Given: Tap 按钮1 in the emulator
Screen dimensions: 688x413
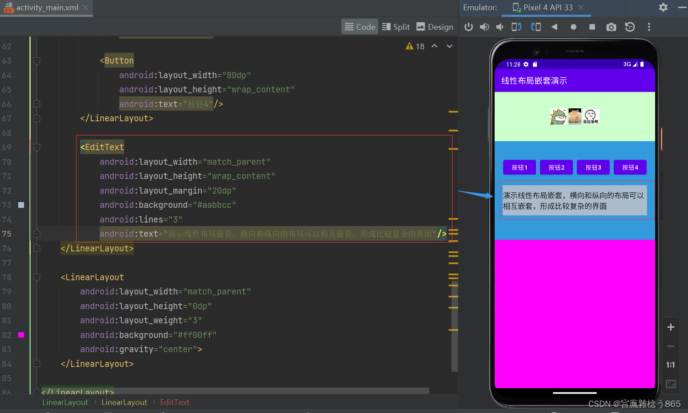Looking at the screenshot, I should point(520,167).
